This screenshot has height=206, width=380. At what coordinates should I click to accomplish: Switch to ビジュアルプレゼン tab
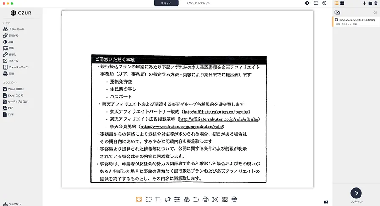198,3
